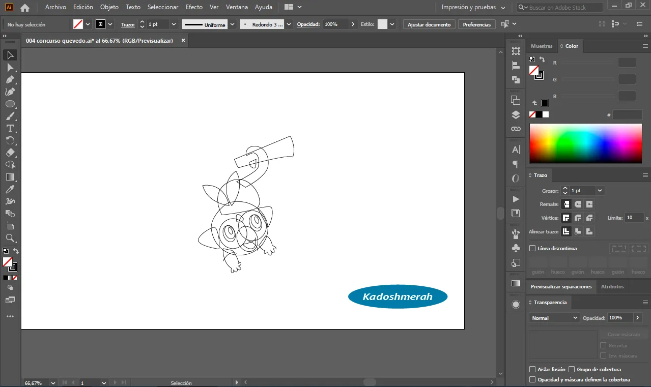
Task: Swap fill and stroke in Color panel
Action: (543, 59)
